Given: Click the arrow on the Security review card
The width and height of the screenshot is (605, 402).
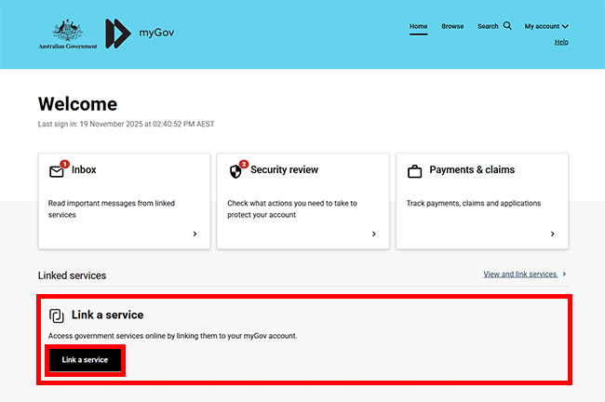Looking at the screenshot, I should click(x=373, y=234).
